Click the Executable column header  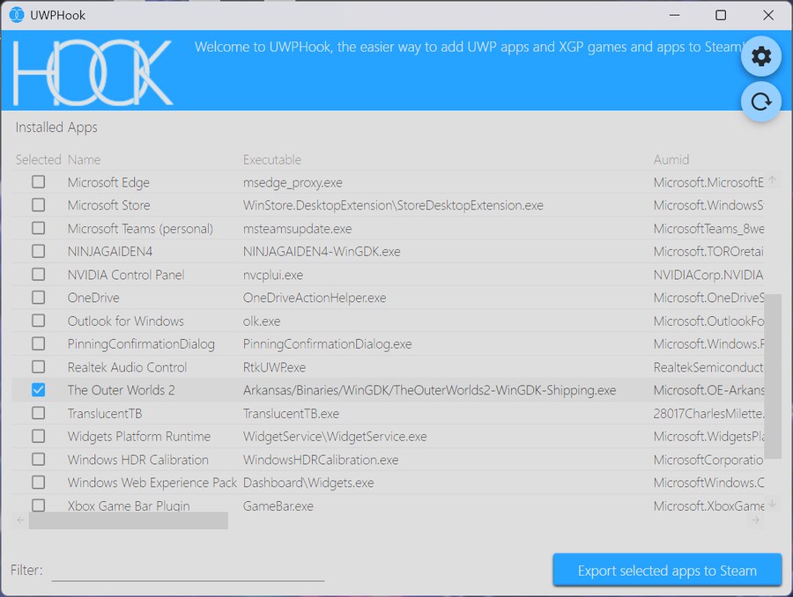[272, 159]
